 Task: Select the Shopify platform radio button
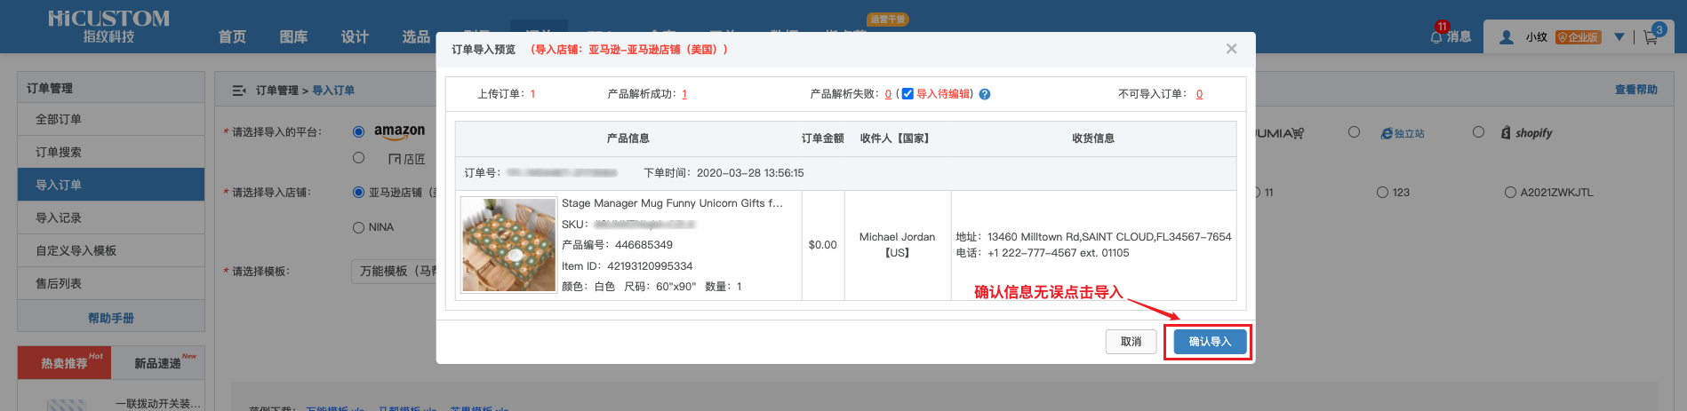coord(1478,132)
